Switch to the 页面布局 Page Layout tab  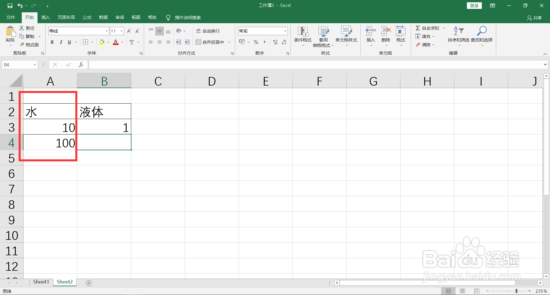pyautogui.click(x=66, y=17)
